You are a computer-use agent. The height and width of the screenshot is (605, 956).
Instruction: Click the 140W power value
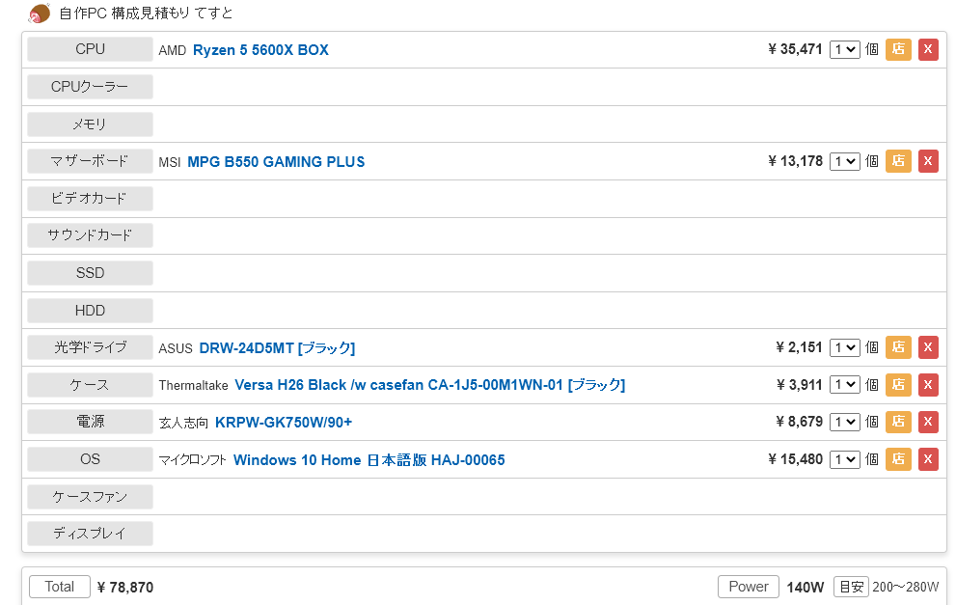pos(805,588)
